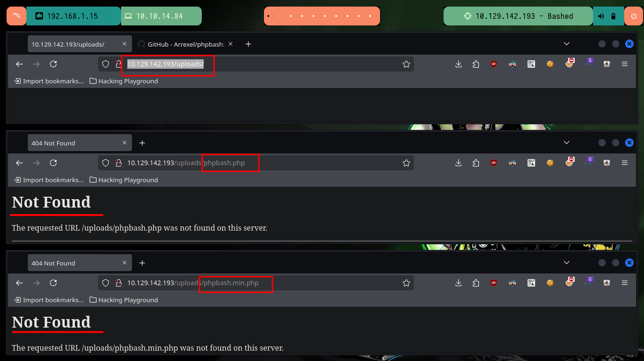Open Hacking Playground bookmarks folder in uploads/ window
Screen dimensions: 644x361
point(124,81)
